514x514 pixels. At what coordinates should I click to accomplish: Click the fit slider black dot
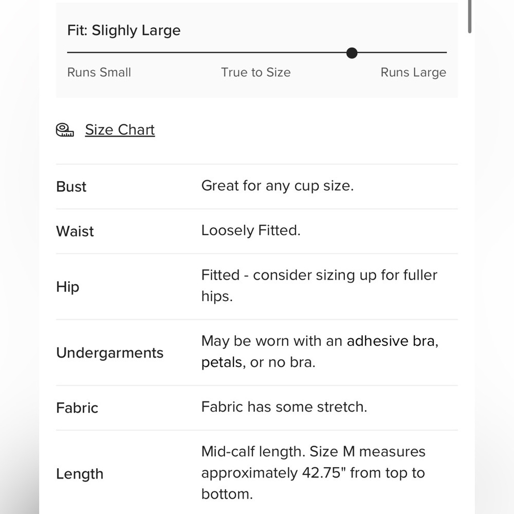tap(352, 53)
